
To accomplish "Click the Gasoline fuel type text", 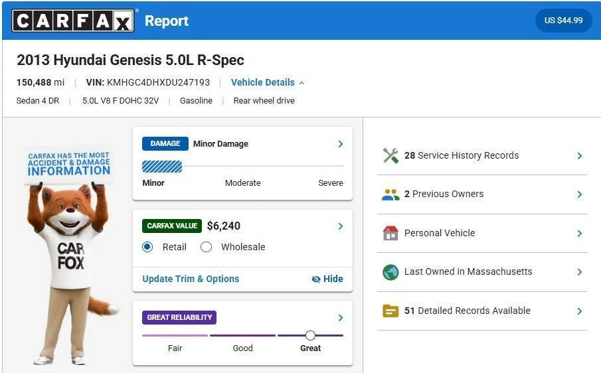I will point(197,101).
